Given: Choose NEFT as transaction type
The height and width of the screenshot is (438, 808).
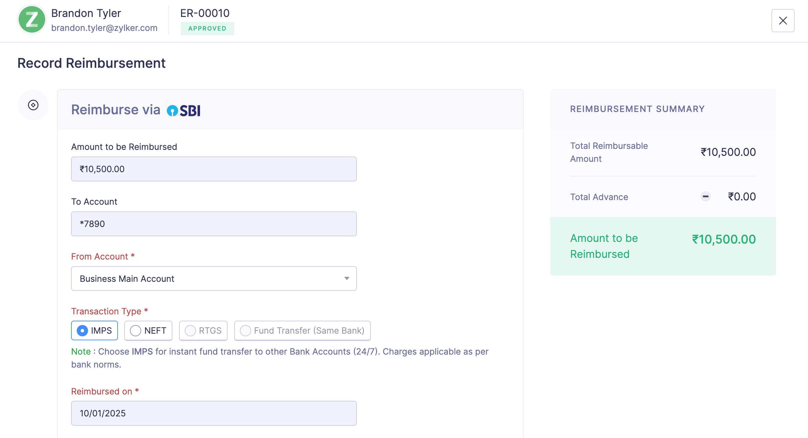Looking at the screenshot, I should pos(148,330).
